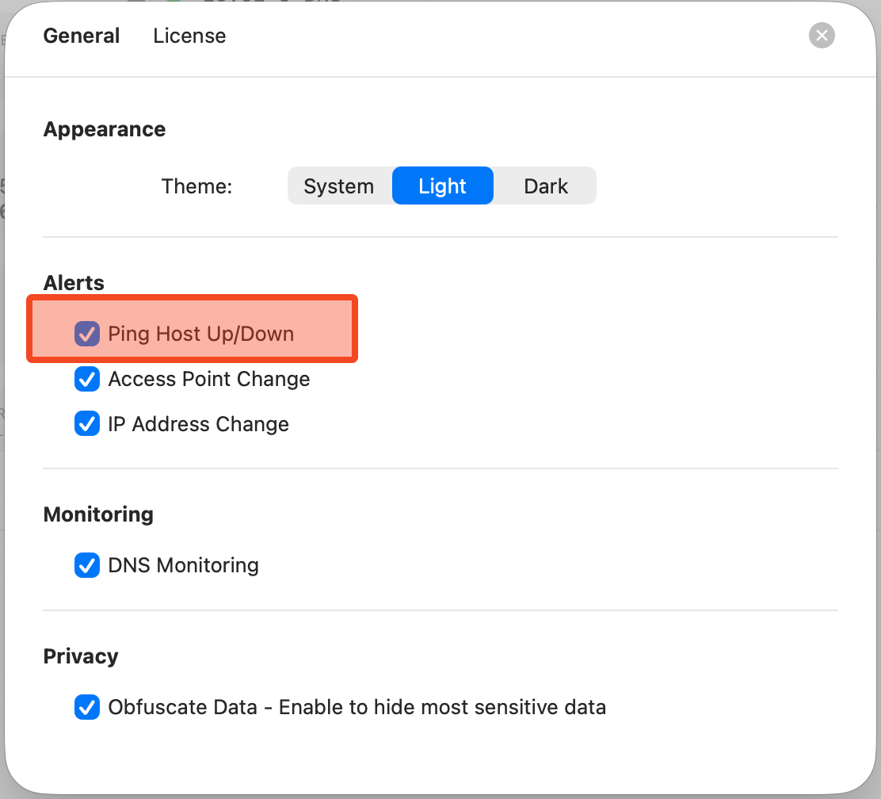Choose the Light theme segment
Screen dimensions: 881x799
pyautogui.click(x=442, y=186)
